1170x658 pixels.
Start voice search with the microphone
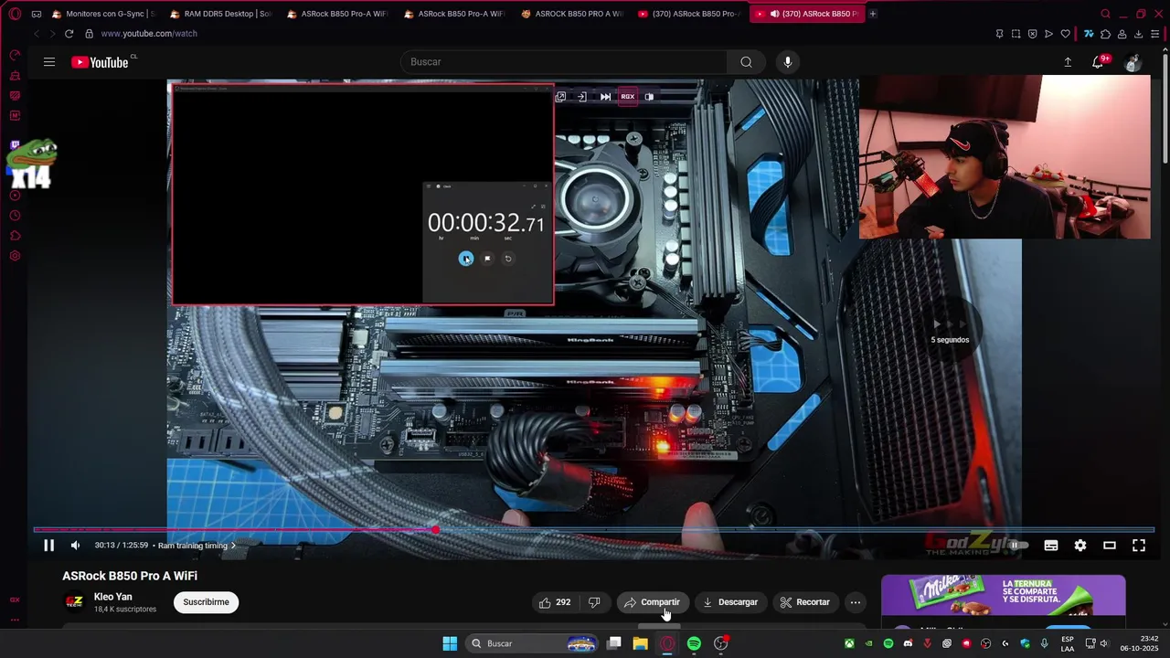tap(788, 62)
